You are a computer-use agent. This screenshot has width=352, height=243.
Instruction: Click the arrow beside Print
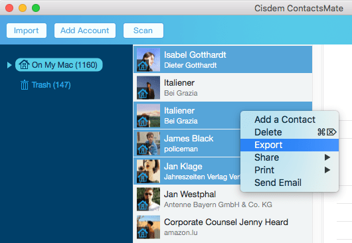[x=327, y=170]
